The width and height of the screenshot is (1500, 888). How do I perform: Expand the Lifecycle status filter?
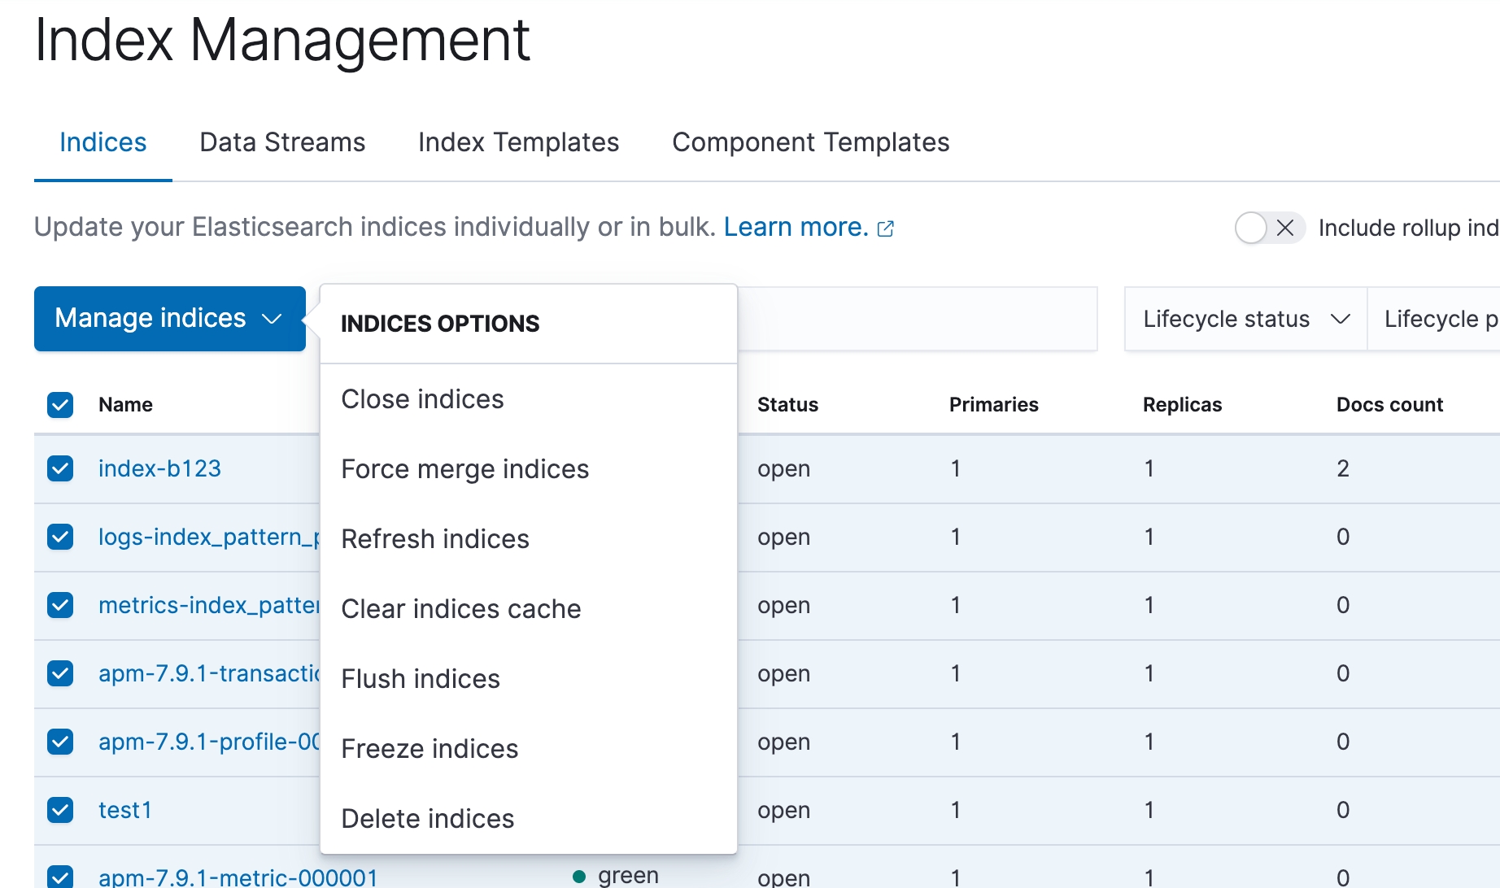[1245, 319]
